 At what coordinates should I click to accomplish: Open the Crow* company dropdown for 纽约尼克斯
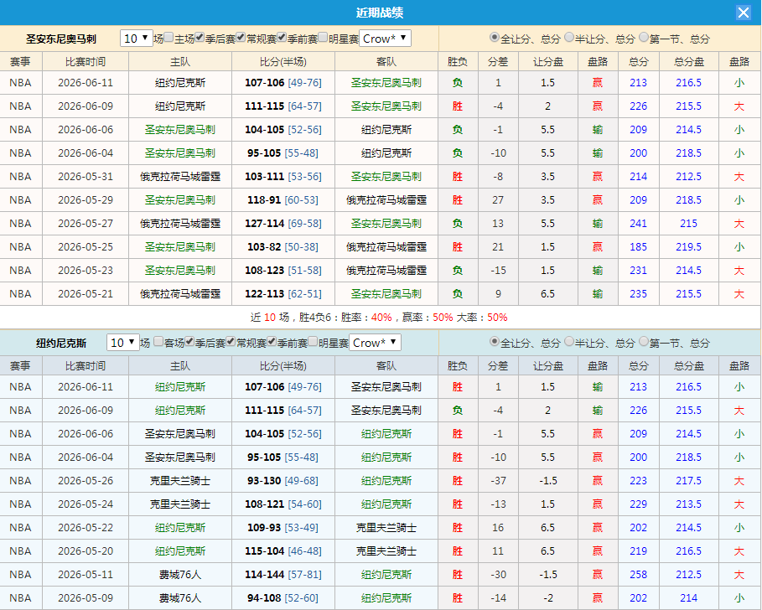[376, 343]
